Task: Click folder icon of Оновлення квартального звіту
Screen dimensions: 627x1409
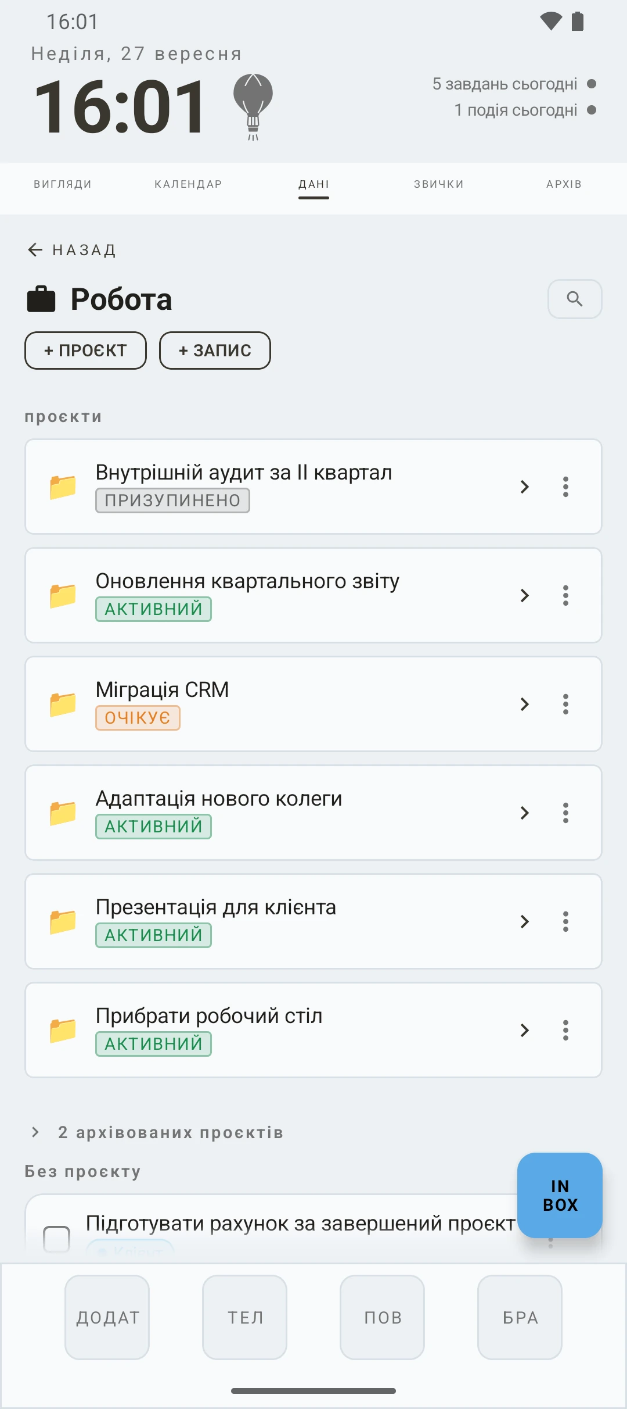Action: 63,595
